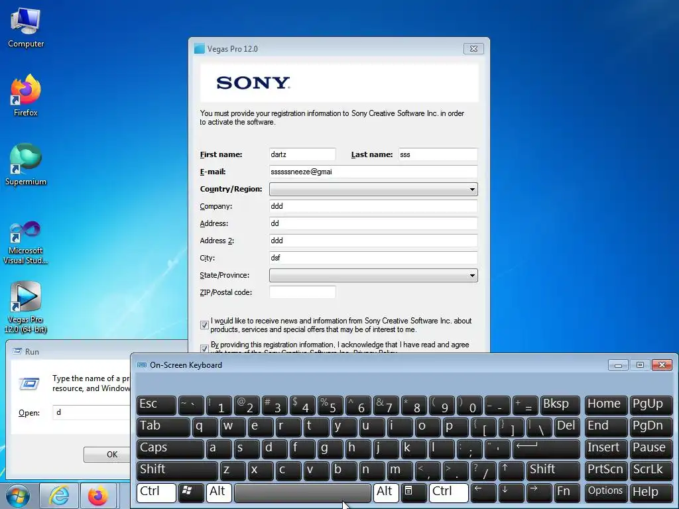Click the Open field in Run dialog
The width and height of the screenshot is (679, 509).
(x=92, y=412)
